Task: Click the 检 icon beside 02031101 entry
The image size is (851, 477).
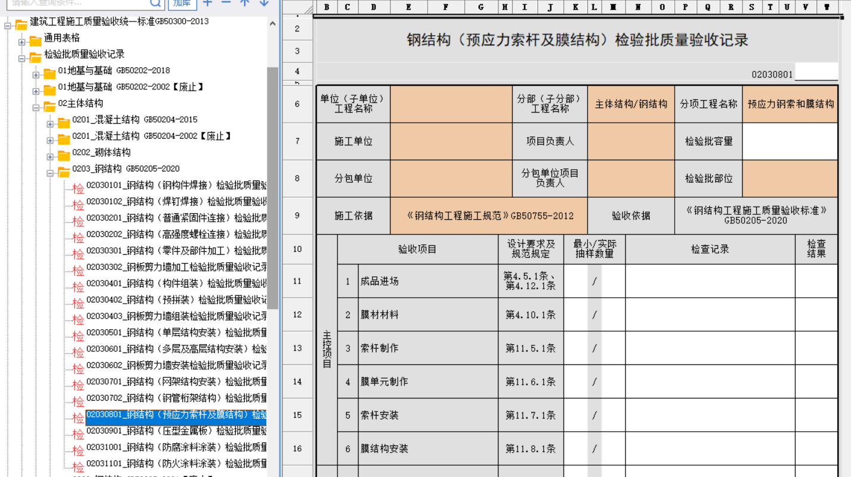Action: pyautogui.click(x=78, y=467)
